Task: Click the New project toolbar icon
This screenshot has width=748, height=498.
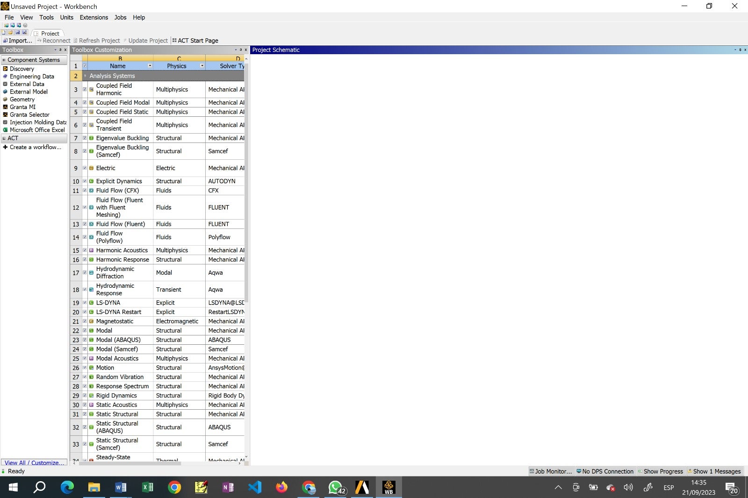Action: (4, 33)
